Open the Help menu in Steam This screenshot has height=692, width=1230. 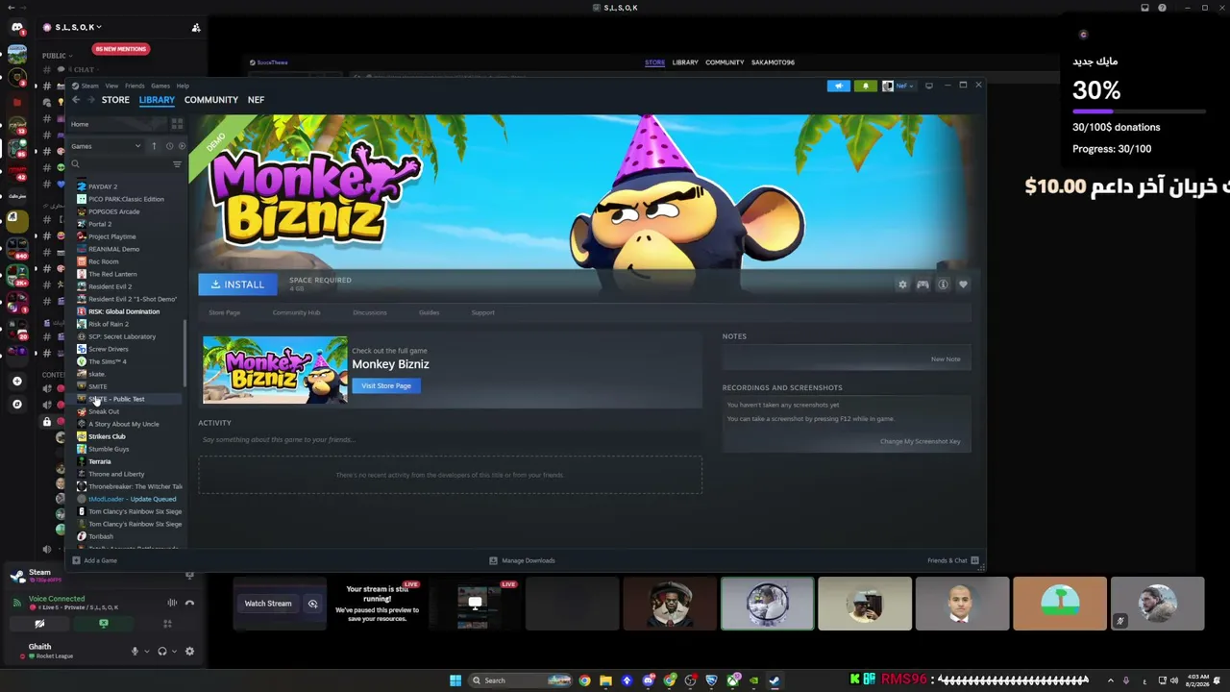tap(183, 86)
